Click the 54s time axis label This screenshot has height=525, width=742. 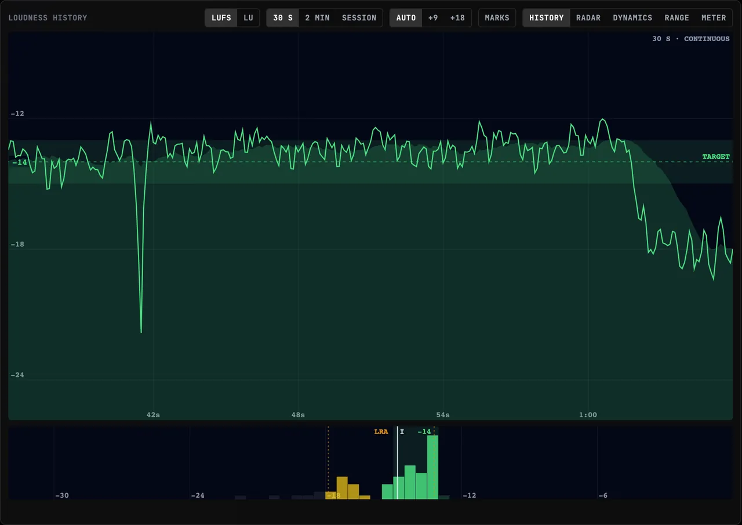(x=443, y=415)
